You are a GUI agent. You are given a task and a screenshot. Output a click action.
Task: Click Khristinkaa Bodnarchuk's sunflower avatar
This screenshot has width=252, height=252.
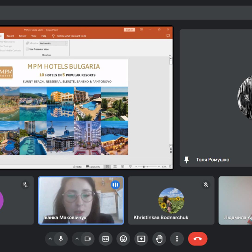coord(171,200)
